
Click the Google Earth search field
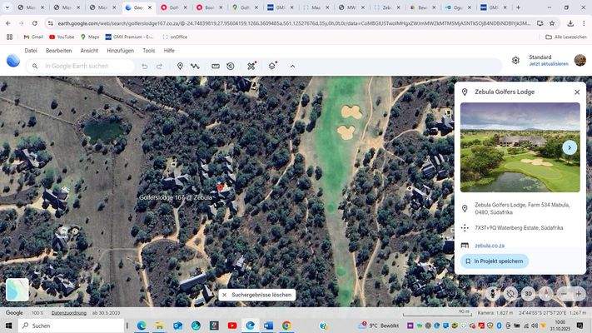(x=83, y=66)
